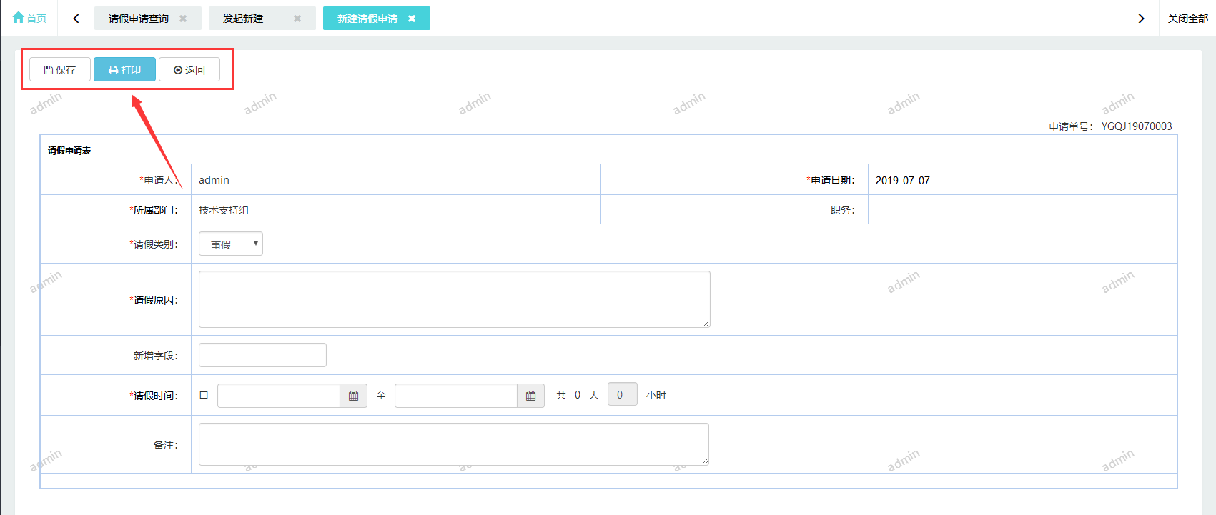Image resolution: width=1216 pixels, height=515 pixels.
Task: Click the 请假申请表 form heading
Action: (69, 150)
